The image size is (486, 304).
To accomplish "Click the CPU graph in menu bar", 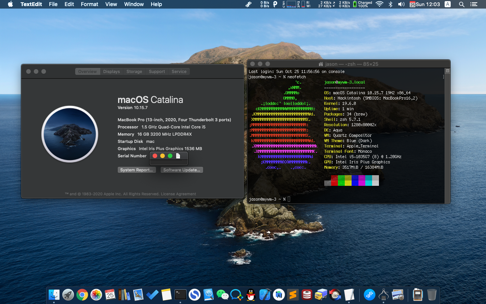I will (291, 4).
